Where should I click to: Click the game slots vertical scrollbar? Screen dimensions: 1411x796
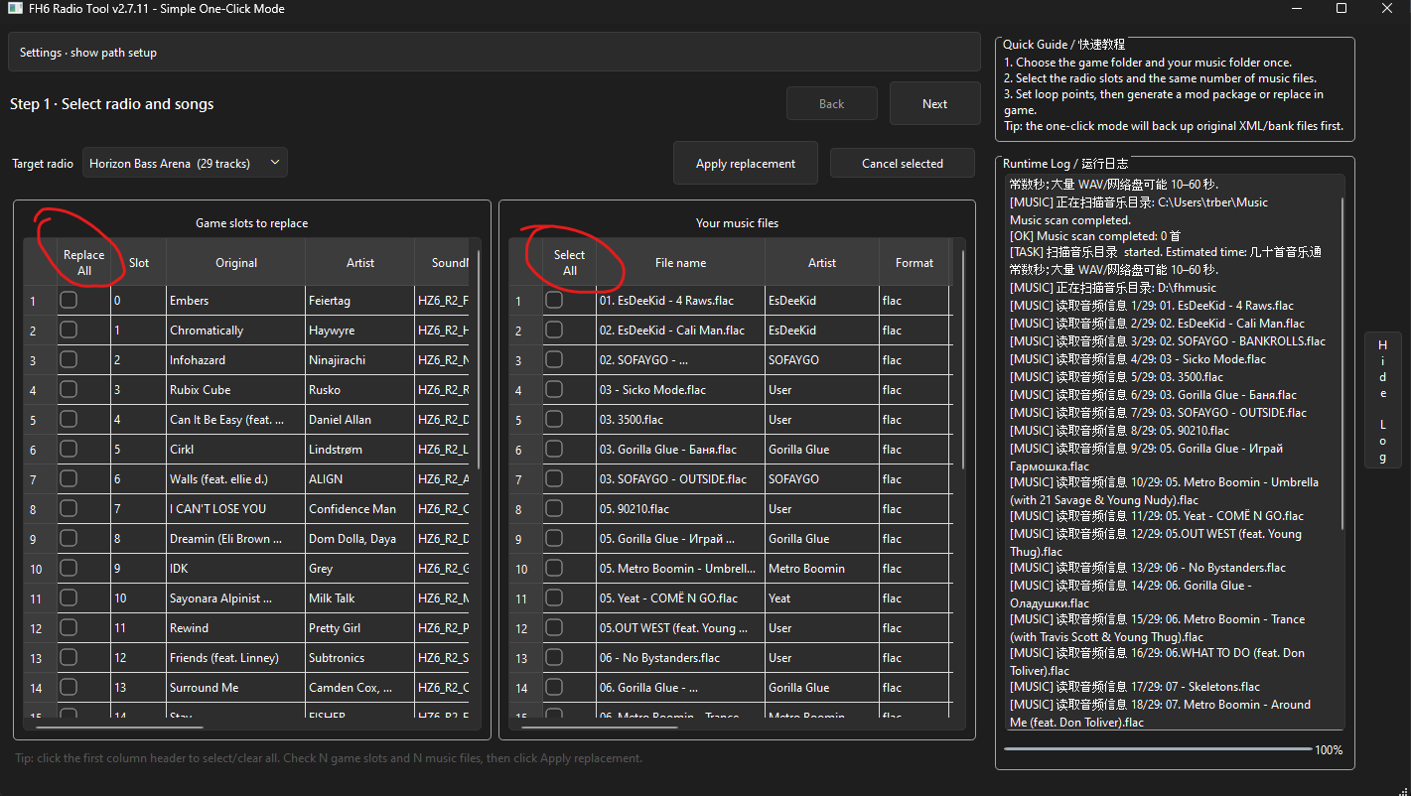480,359
